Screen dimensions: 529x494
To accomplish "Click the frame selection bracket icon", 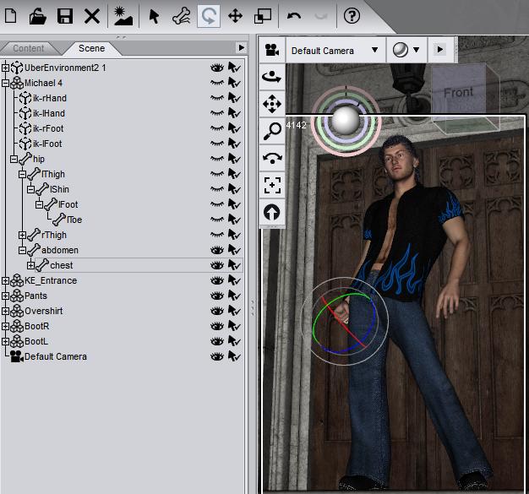I will pos(272,185).
